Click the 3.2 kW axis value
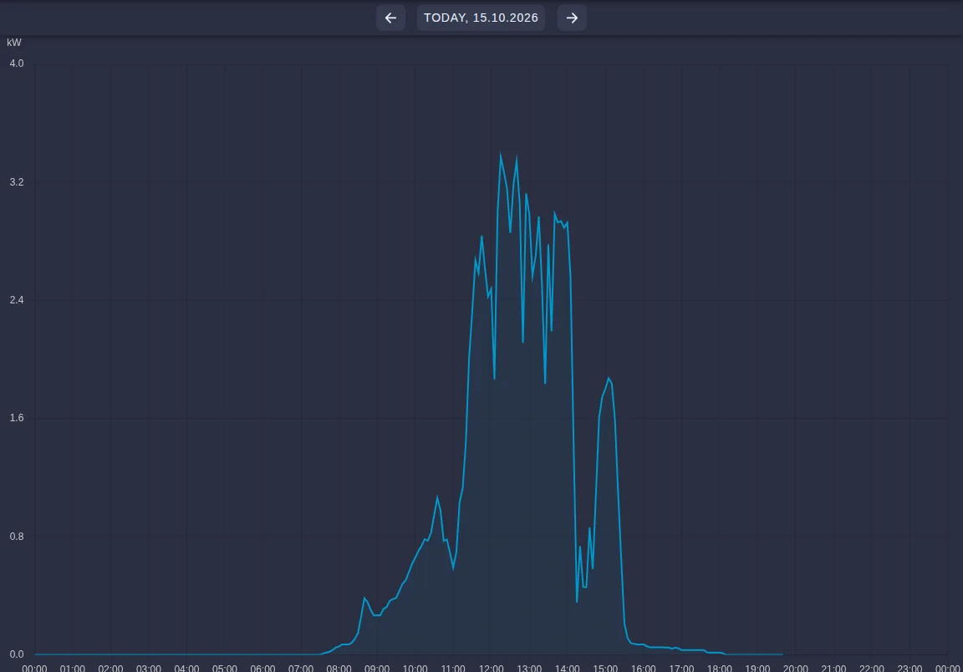The width and height of the screenshot is (963, 672). pos(17,182)
